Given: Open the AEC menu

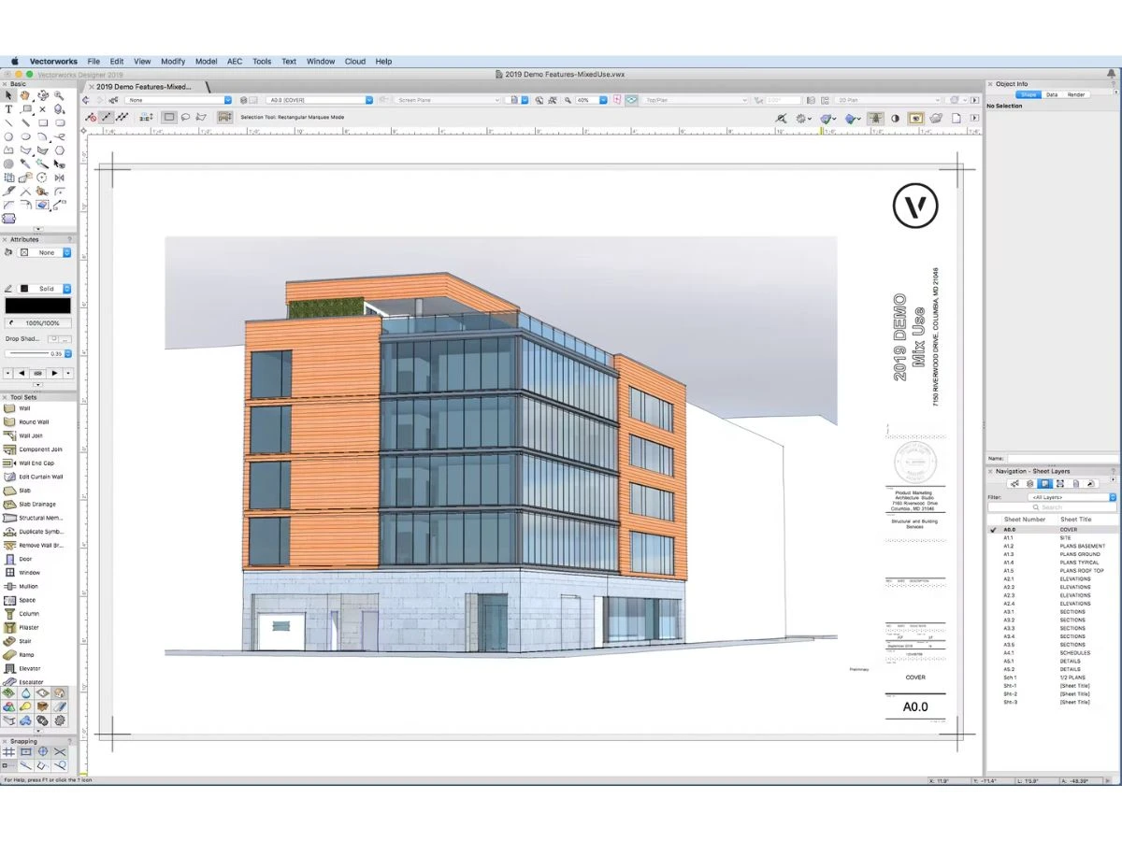Looking at the screenshot, I should 234,62.
